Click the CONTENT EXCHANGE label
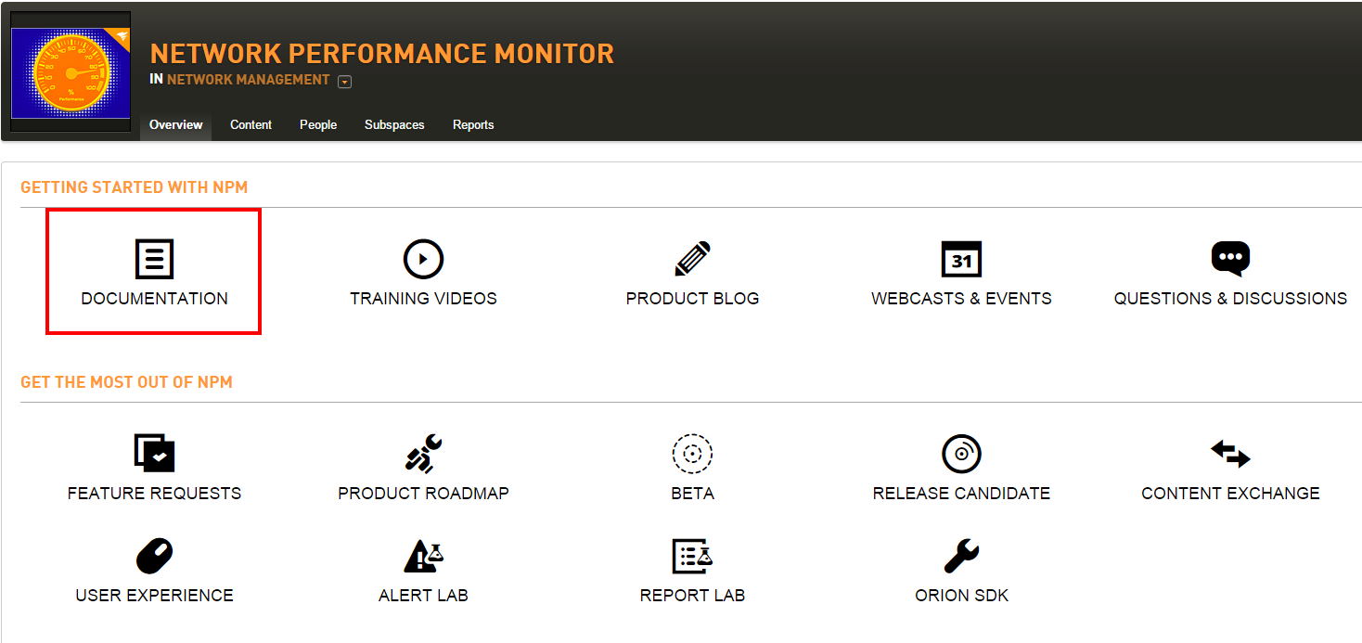Image resolution: width=1362 pixels, height=643 pixels. (x=1230, y=494)
